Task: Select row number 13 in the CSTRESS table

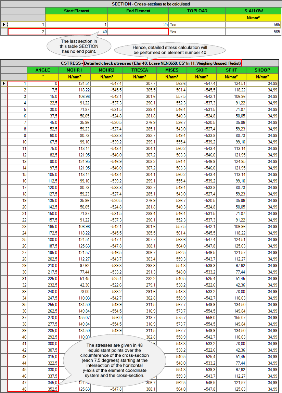Action: 17,162
